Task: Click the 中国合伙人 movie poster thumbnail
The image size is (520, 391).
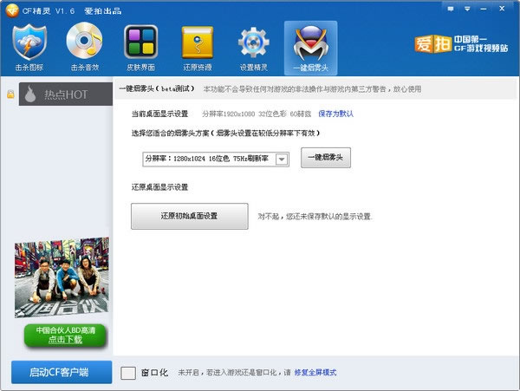Action: pos(62,277)
